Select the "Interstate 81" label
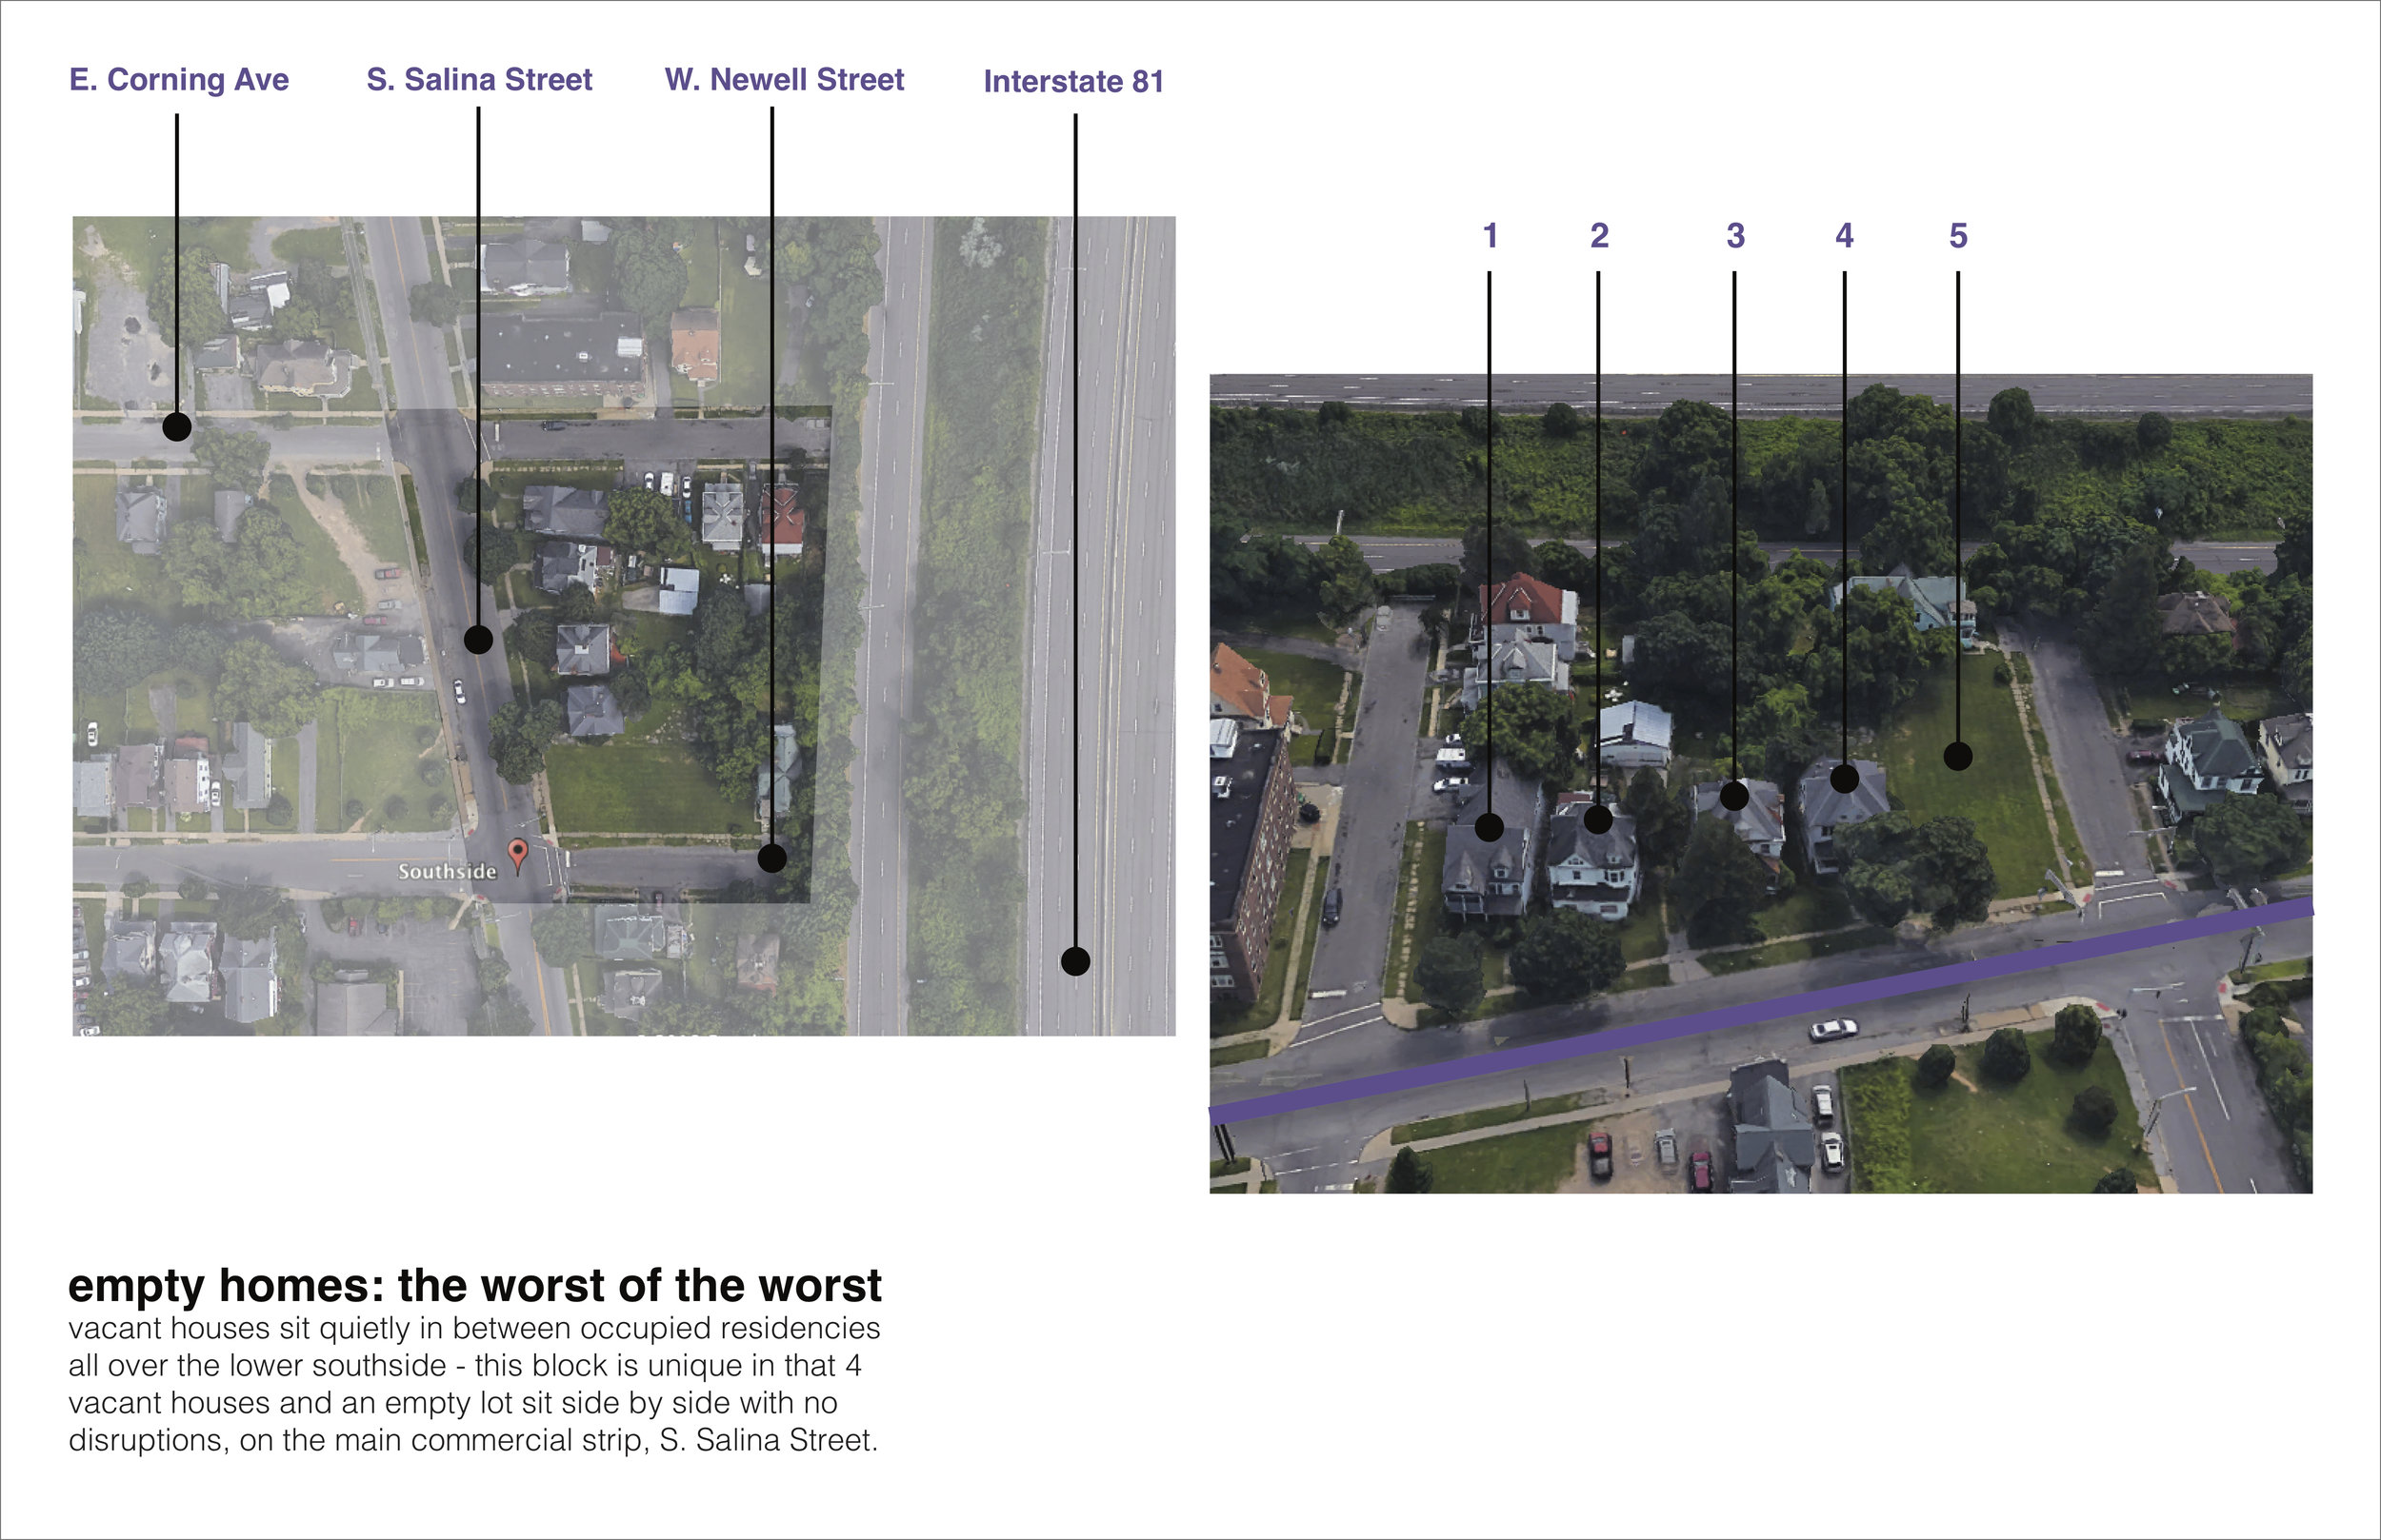This screenshot has height=1540, width=2381. point(1073,82)
